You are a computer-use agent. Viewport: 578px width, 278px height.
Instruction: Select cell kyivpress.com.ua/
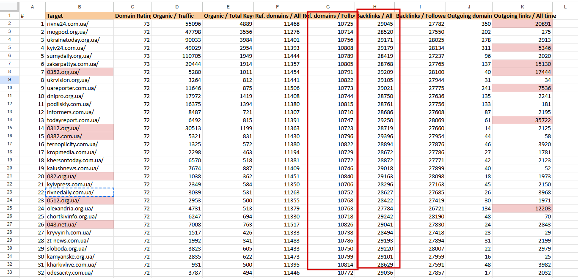pyautogui.click(x=80, y=184)
